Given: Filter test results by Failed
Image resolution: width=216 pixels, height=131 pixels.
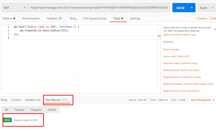Looking at the screenshot, I should coord(52,110).
